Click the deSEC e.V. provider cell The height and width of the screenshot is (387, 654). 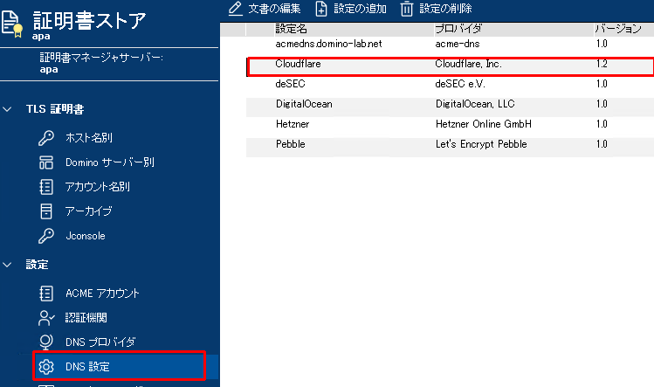460,84
